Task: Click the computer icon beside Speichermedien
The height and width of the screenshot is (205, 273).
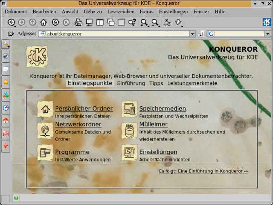Action: click(x=129, y=109)
